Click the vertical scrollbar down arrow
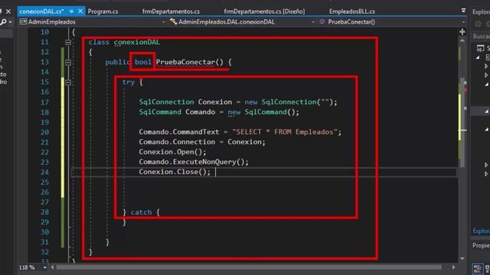Image resolution: width=490 pixels, height=275 pixels. 462,259
